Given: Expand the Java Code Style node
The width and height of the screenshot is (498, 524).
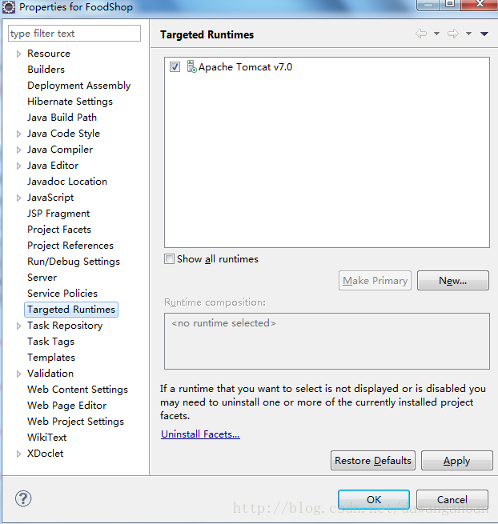Looking at the screenshot, I should [x=18, y=134].
